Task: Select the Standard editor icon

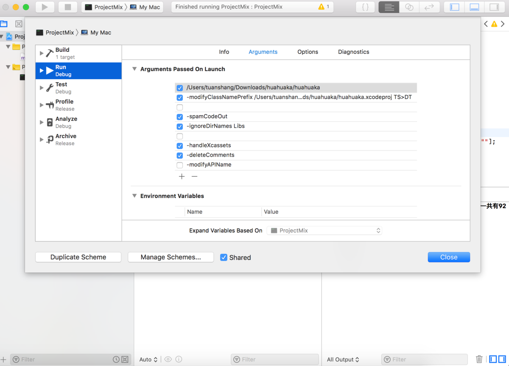Action: 389,7
